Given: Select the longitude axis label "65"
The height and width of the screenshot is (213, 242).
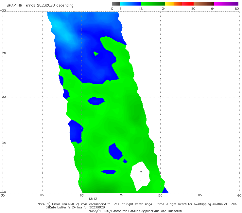Looking at the screenshot, I should 42,195.
